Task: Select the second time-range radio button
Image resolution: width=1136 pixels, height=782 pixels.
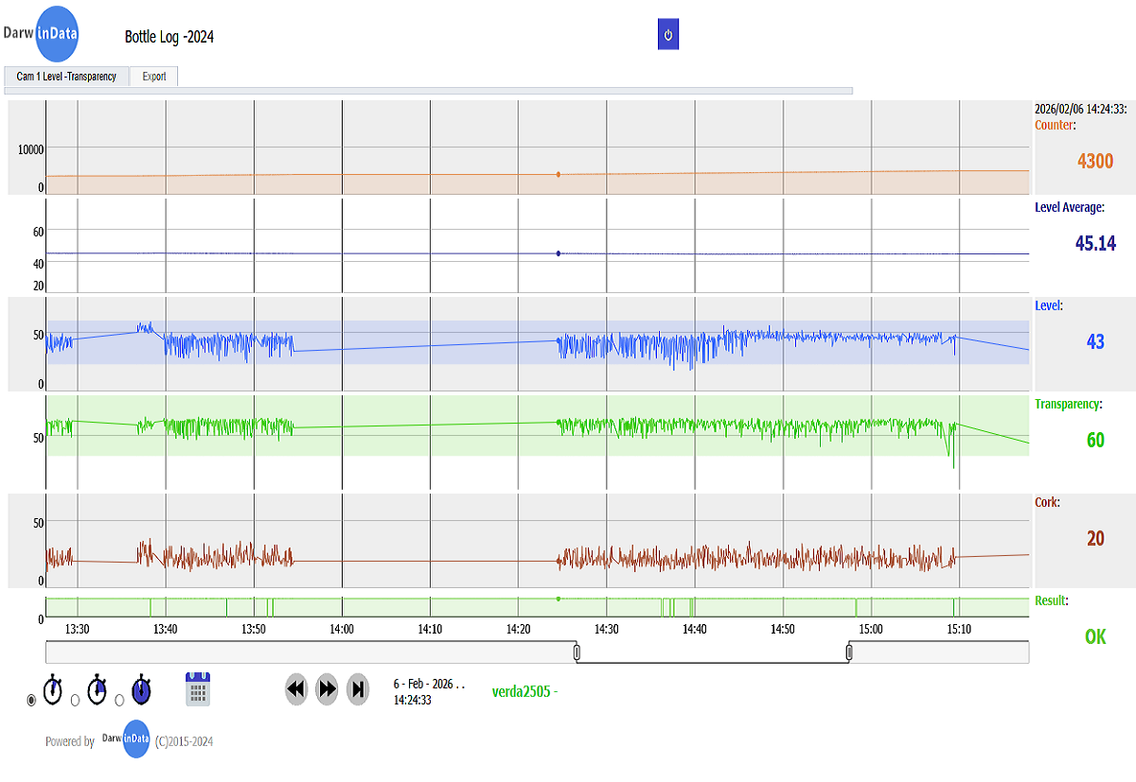Action: (x=75, y=700)
